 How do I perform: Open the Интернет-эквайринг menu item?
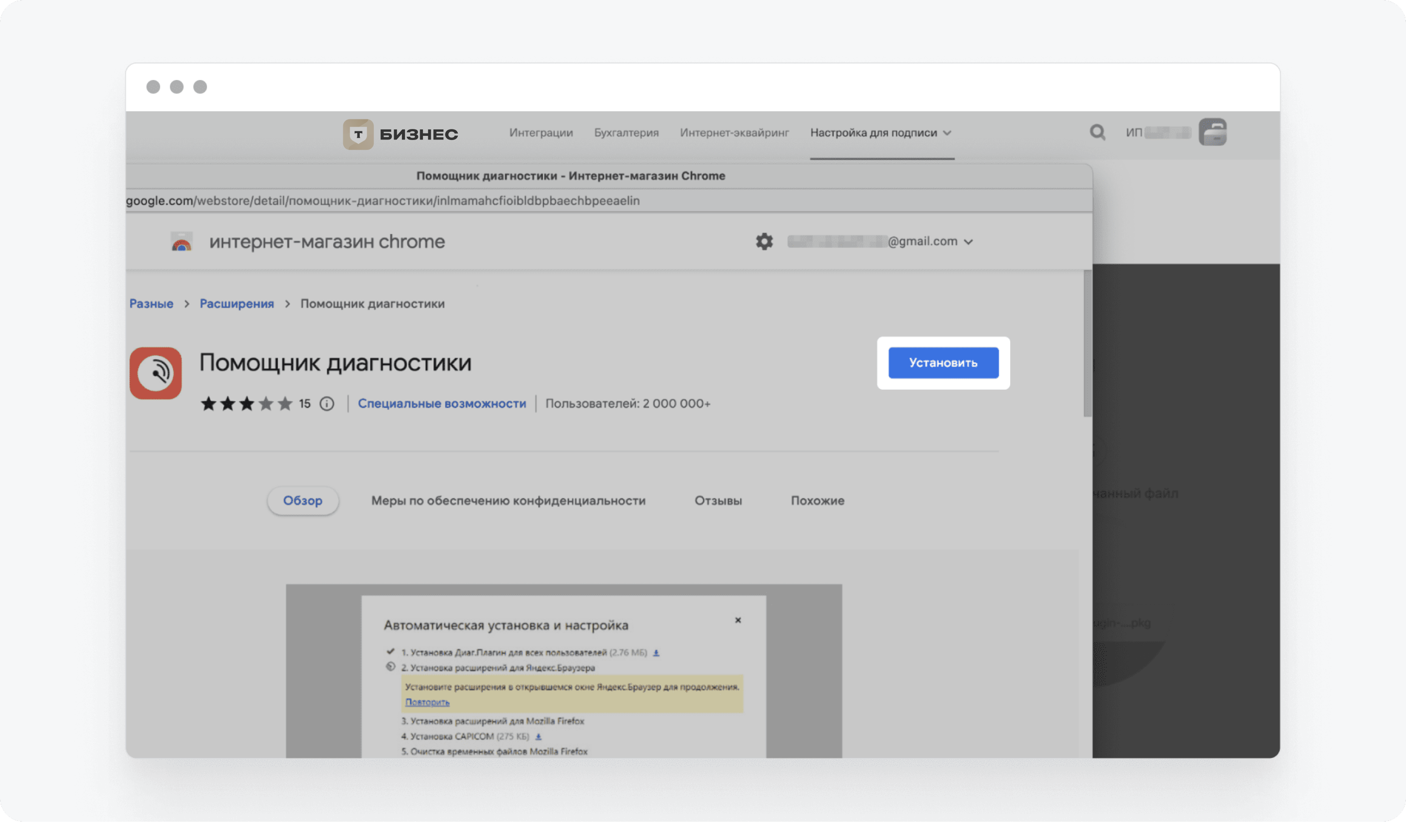734,133
